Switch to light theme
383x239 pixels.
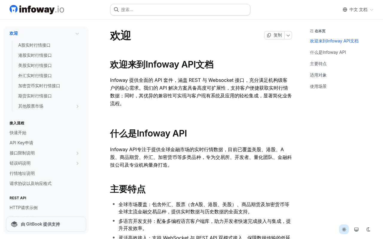[x=344, y=229]
